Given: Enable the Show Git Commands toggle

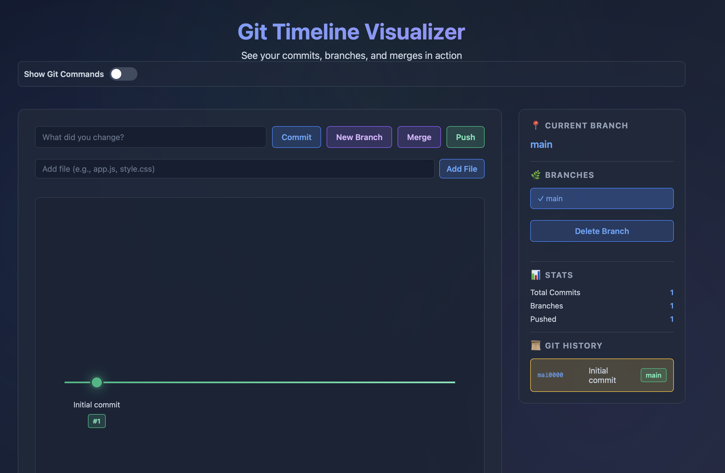Looking at the screenshot, I should pos(123,74).
